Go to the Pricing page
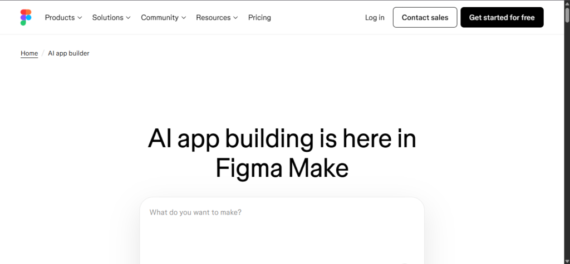Viewport: 570px width, 264px height. (259, 17)
